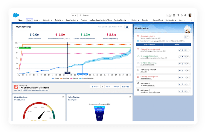The height and width of the screenshot is (132, 206).
Task: Open the App Launcher grid icon
Action: [x=15, y=20]
